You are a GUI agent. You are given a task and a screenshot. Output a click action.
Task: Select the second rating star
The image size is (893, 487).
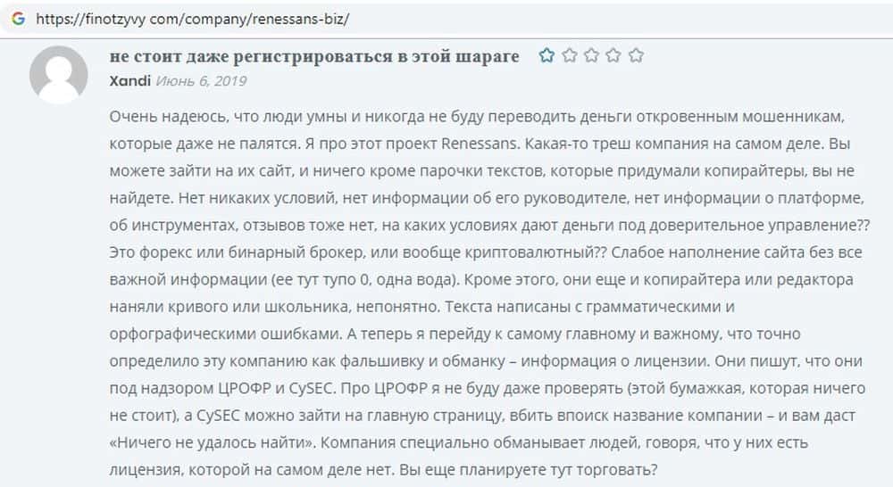(570, 56)
